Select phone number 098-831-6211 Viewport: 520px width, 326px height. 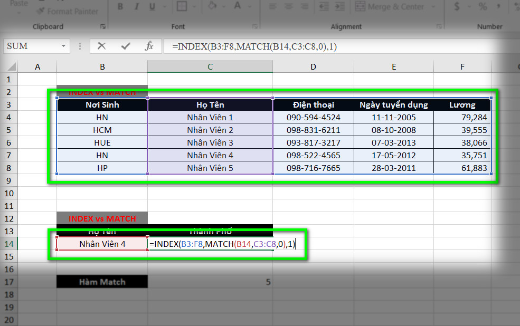click(314, 130)
